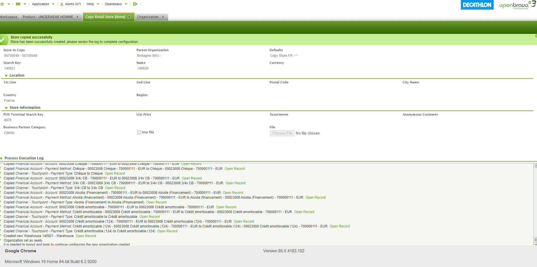The height and width of the screenshot is (267, 537).
Task: Click the green logout icon
Action: (x=135, y=4)
